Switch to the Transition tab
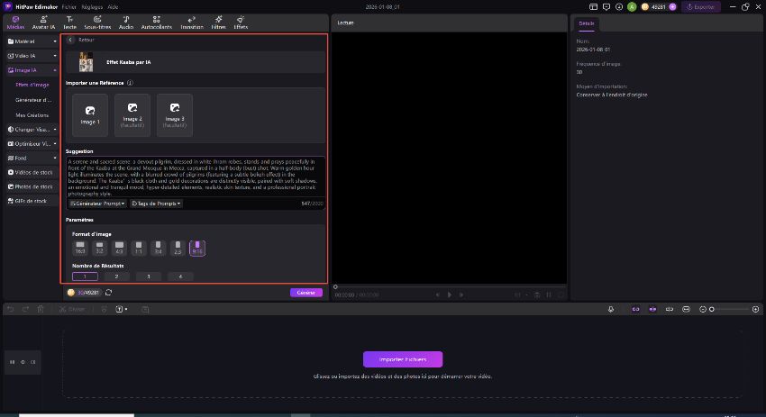The image size is (766, 417). pos(191,22)
